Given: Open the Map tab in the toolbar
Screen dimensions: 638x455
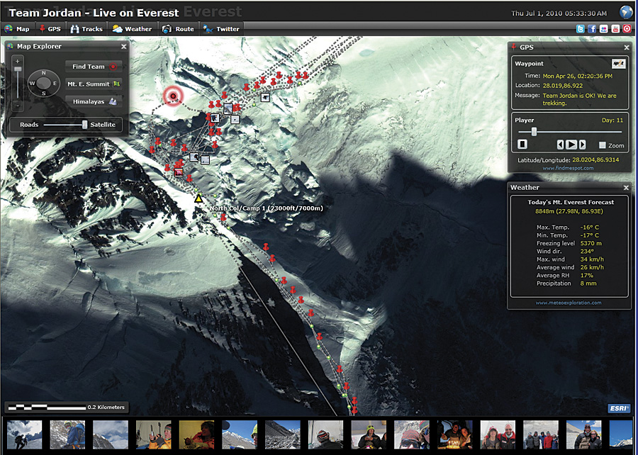Looking at the screenshot, I should pyautogui.click(x=17, y=29).
